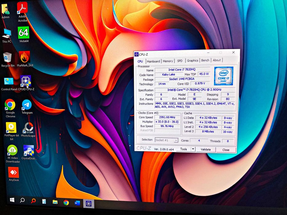The height and width of the screenshot is (215, 287).
Task: Open File Explorer from the taskbar
Action: (x=55, y=202)
